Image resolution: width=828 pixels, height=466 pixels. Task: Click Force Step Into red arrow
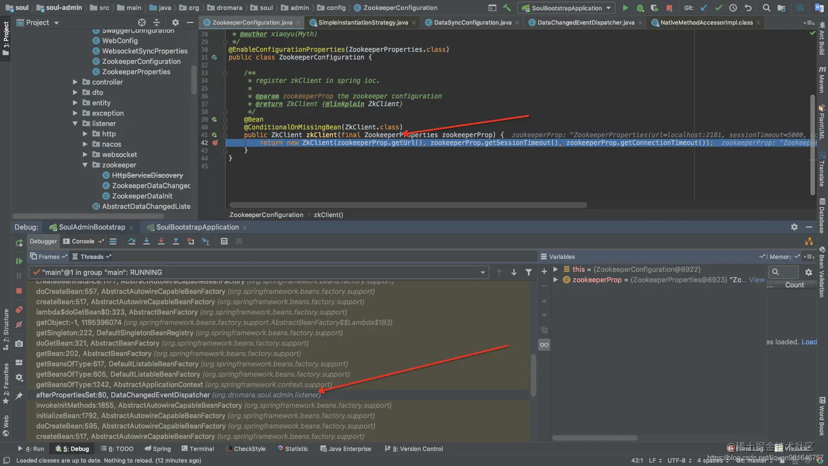click(161, 241)
